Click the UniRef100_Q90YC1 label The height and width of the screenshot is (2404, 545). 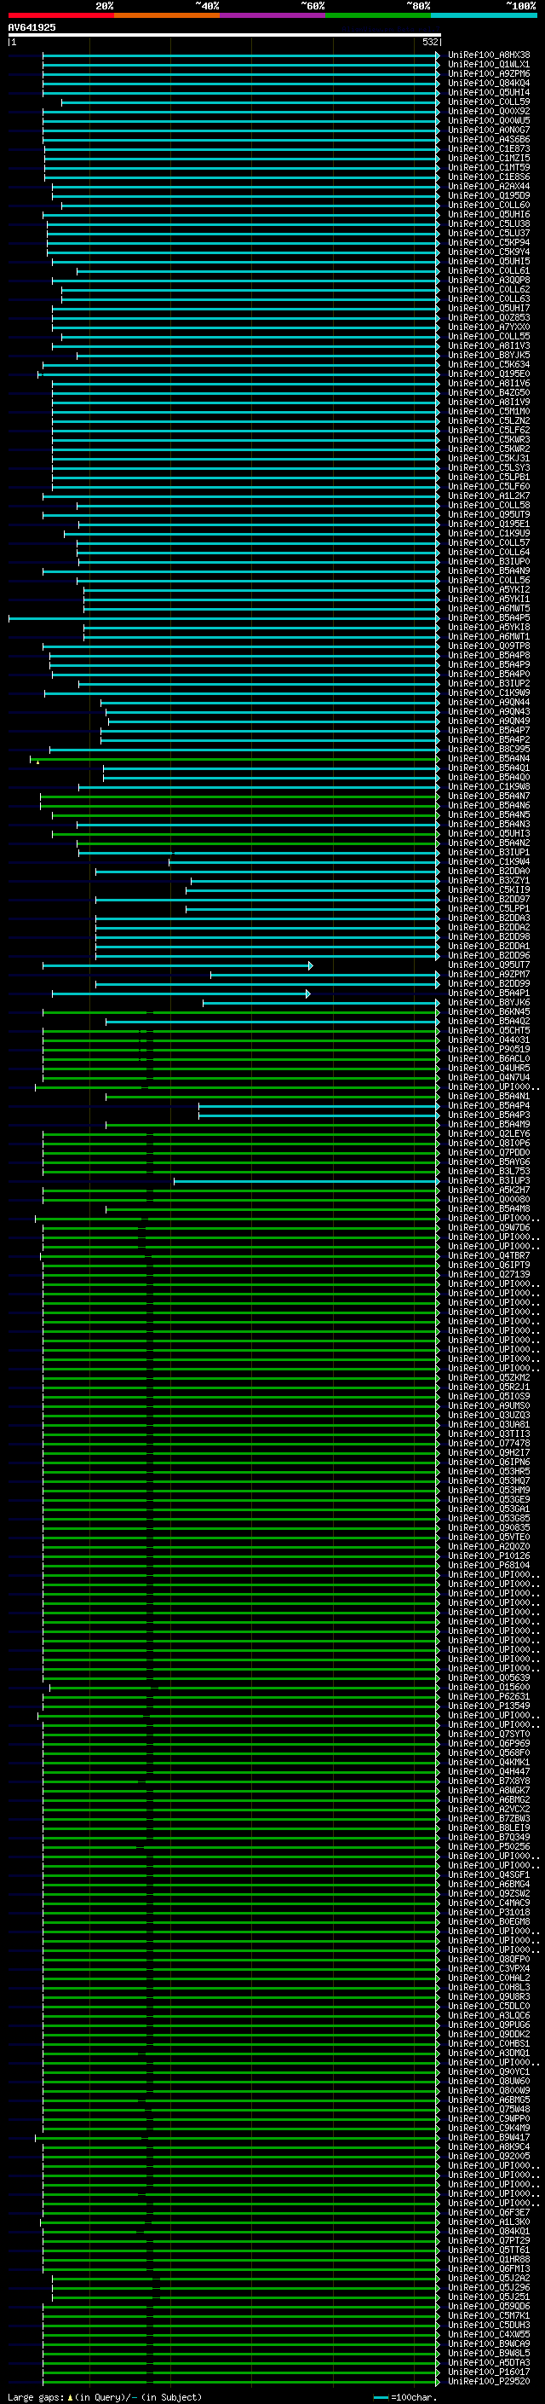pos(489,2071)
